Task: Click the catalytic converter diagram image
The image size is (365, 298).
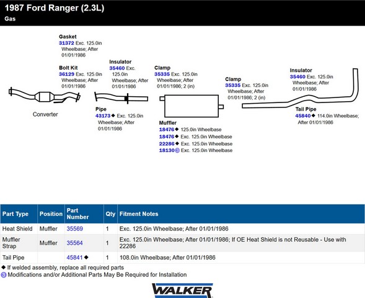Action: pyautogui.click(x=45, y=96)
